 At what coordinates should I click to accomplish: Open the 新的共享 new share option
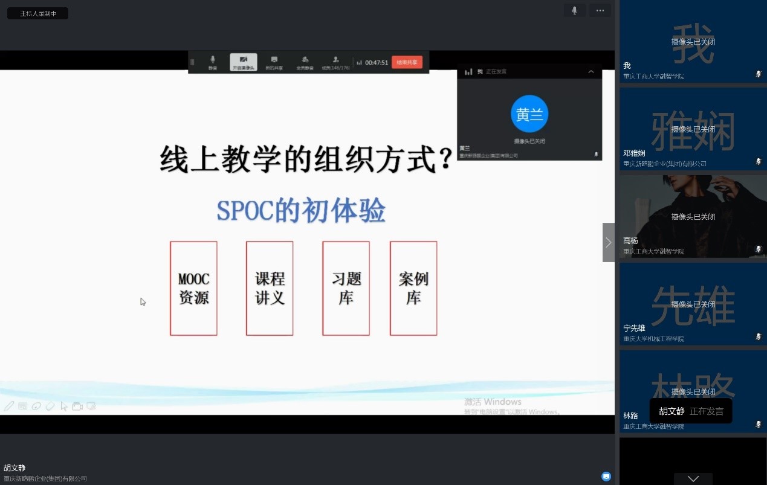pos(274,62)
